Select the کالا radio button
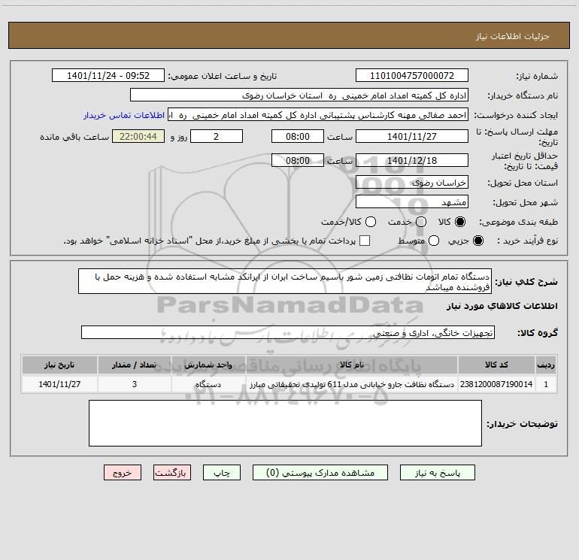This screenshot has height=560, width=579. [x=459, y=222]
